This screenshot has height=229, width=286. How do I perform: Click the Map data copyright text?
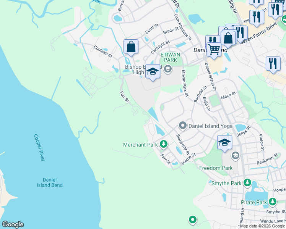click(x=263, y=226)
